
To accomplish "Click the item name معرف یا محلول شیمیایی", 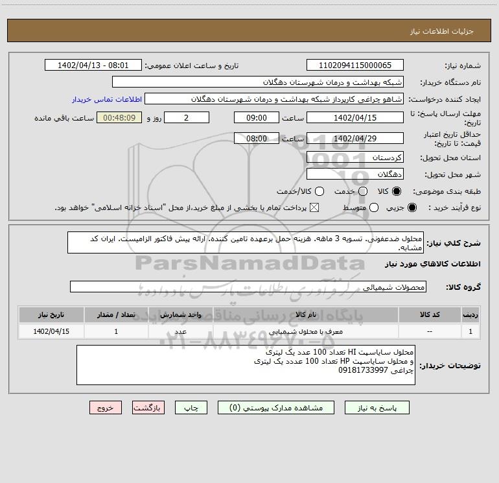I will (x=305, y=331).
